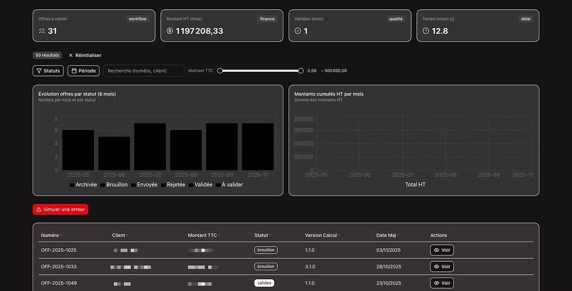Toggle the Validée series in chart legend
This screenshot has height=291, width=572.
[200, 185]
